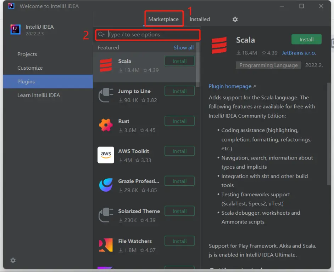This screenshot has width=334, height=272.
Task: Show all featured plugins
Action: (x=183, y=47)
